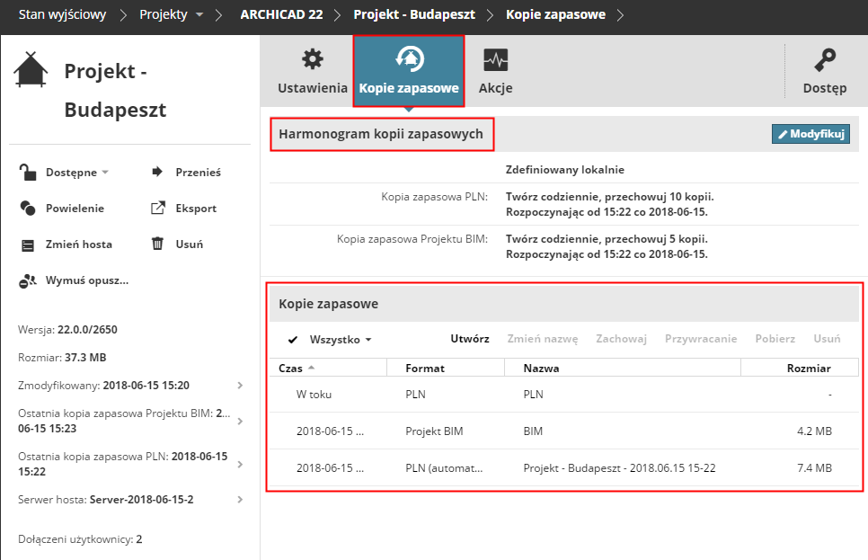Click the Wersja 22.0.0/2650 text
The height and width of the screenshot is (560, 868).
pyautogui.click(x=67, y=330)
